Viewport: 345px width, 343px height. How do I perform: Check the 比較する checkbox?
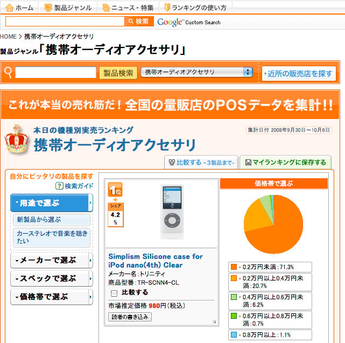tap(114, 293)
